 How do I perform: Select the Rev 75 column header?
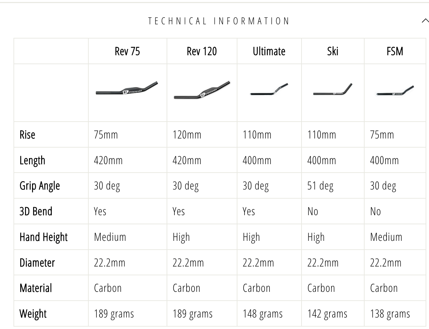(x=127, y=51)
